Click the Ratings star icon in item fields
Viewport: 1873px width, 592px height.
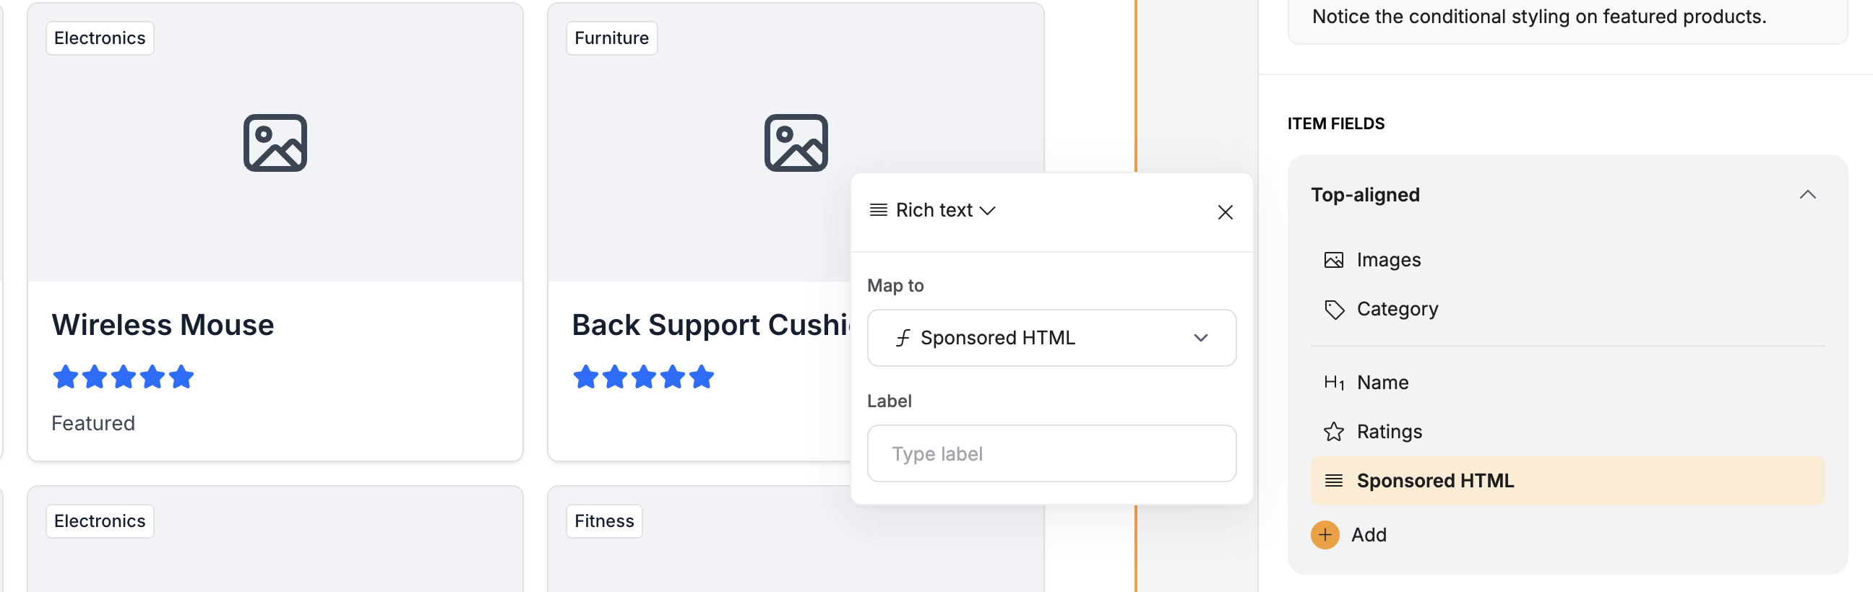[1333, 432]
